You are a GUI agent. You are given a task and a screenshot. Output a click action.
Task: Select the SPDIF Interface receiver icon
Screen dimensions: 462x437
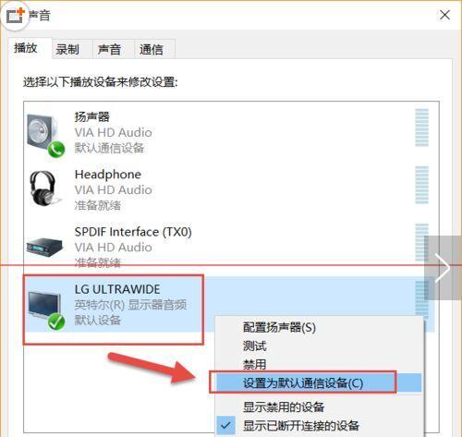tap(44, 247)
